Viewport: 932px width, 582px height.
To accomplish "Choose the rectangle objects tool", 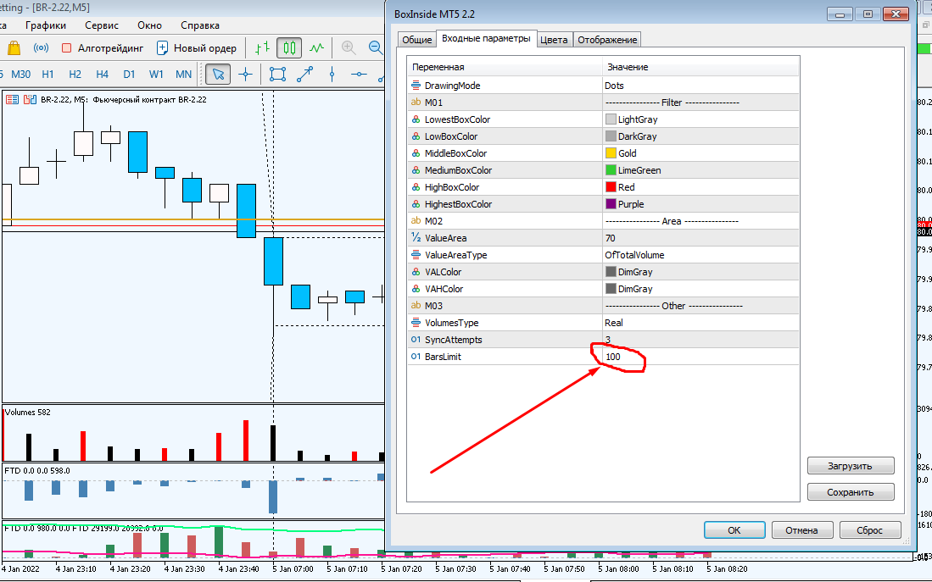I will 277,75.
